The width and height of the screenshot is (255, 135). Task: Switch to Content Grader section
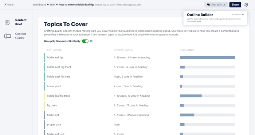[20, 36]
